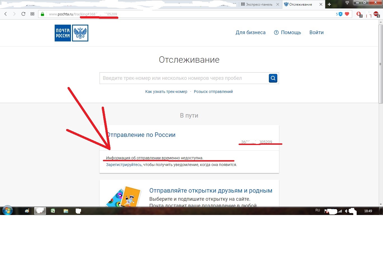The image size is (383, 264).
Task: Open the Для бизнеса menu link
Action: tap(250, 32)
